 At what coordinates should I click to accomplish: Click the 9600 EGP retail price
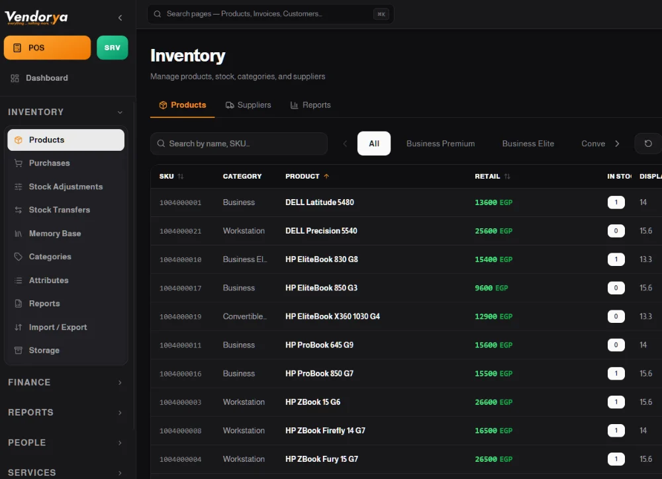[491, 288]
